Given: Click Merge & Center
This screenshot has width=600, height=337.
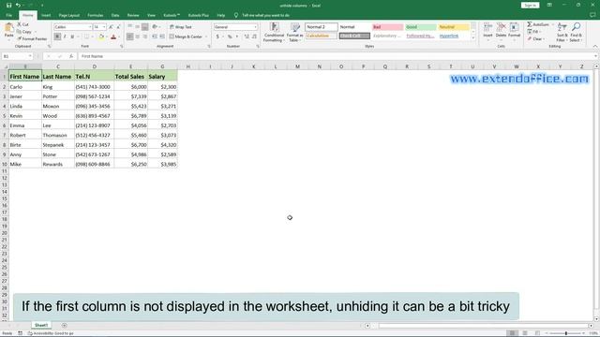Looking at the screenshot, I should 186,37.
